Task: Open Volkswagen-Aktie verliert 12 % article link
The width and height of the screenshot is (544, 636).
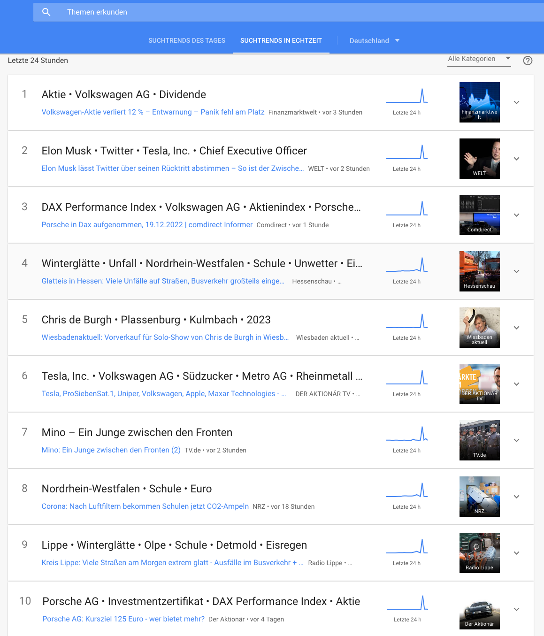Action: click(153, 112)
